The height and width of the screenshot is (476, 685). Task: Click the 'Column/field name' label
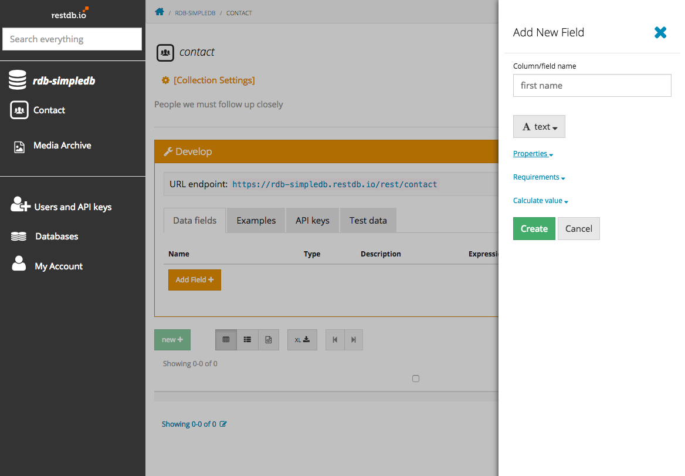[x=545, y=66]
